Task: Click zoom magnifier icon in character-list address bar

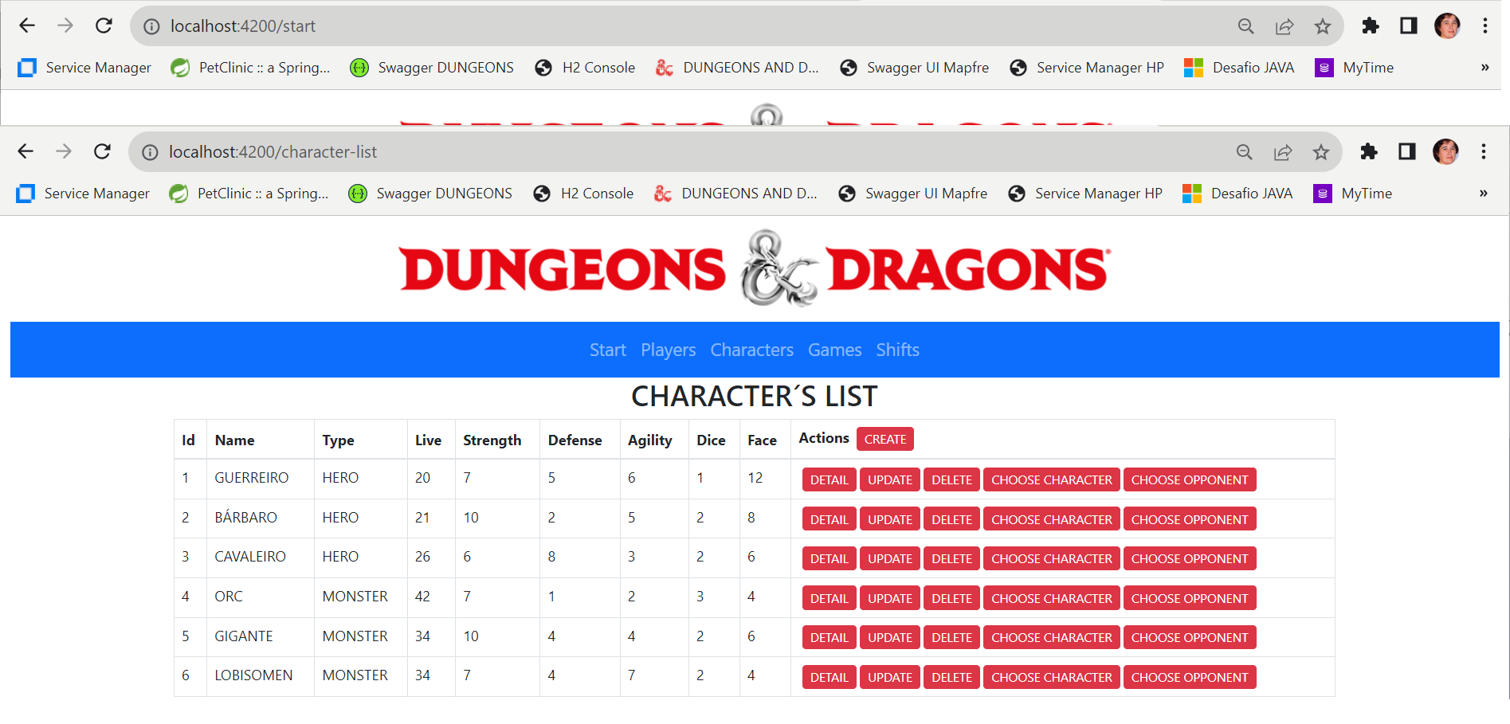Action: [1244, 152]
